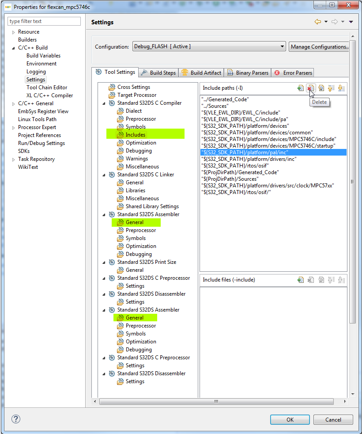Collapse first Standard S32DS Assembler node
Screen dimensions: 362x434
(x=104, y=215)
